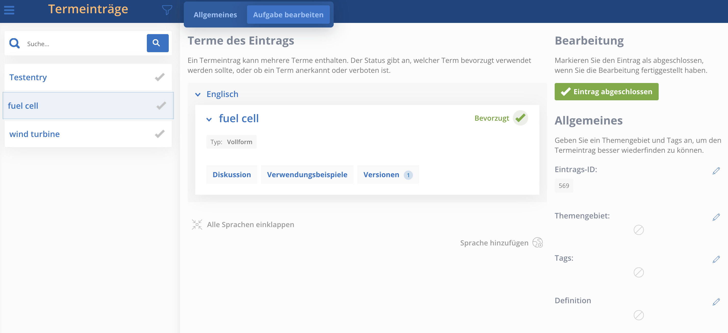
Task: Open the hamburger menu icon
Action: point(9,10)
